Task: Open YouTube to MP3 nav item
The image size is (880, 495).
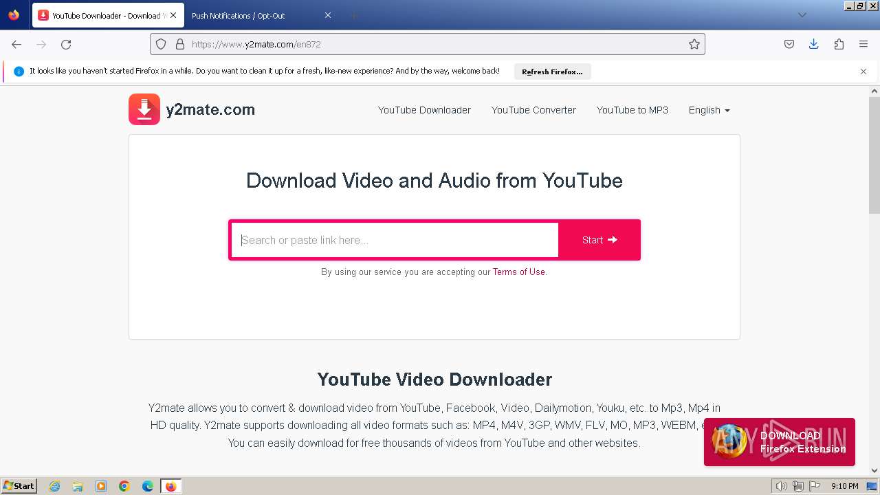Action: [632, 110]
